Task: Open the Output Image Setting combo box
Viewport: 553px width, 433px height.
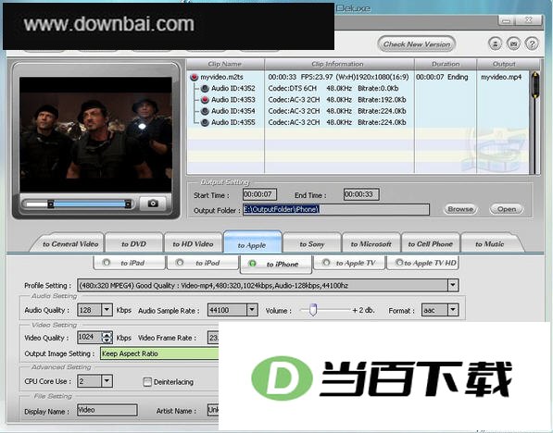Action: coord(159,353)
